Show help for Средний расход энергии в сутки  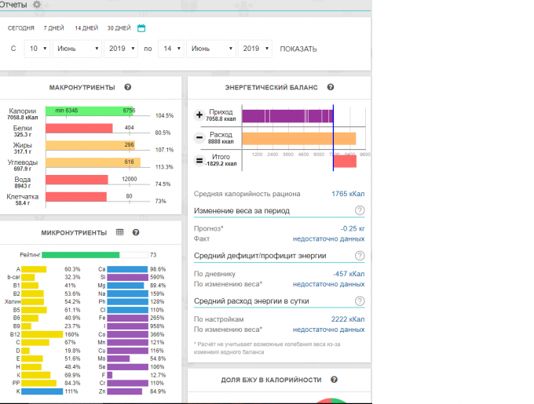click(x=360, y=300)
